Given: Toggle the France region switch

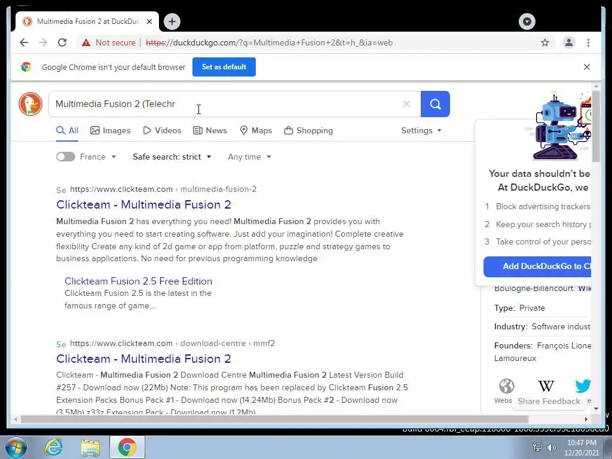Looking at the screenshot, I should pos(66,157).
